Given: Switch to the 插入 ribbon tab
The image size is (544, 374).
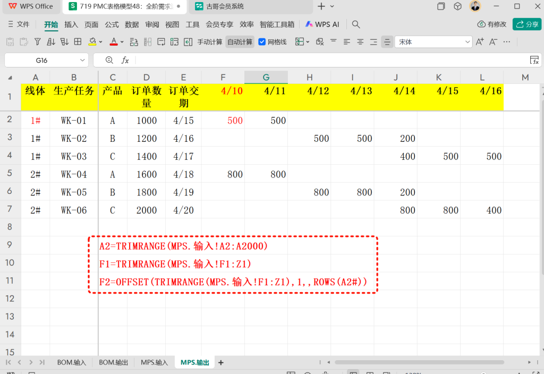Looking at the screenshot, I should pyautogui.click(x=71, y=24).
